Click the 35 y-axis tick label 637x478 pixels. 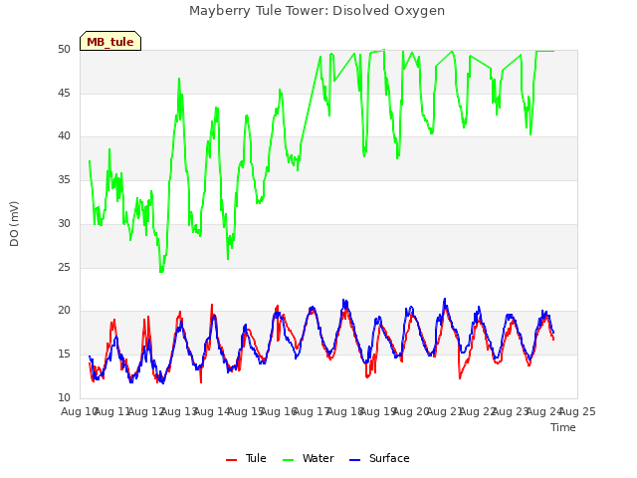64,179
